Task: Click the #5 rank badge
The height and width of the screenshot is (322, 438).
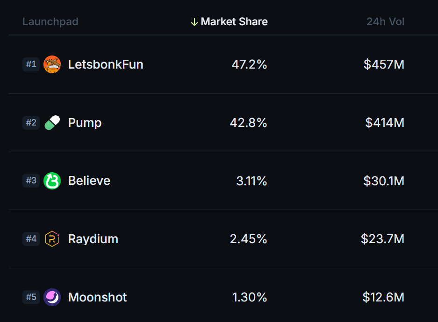Action: coord(31,297)
